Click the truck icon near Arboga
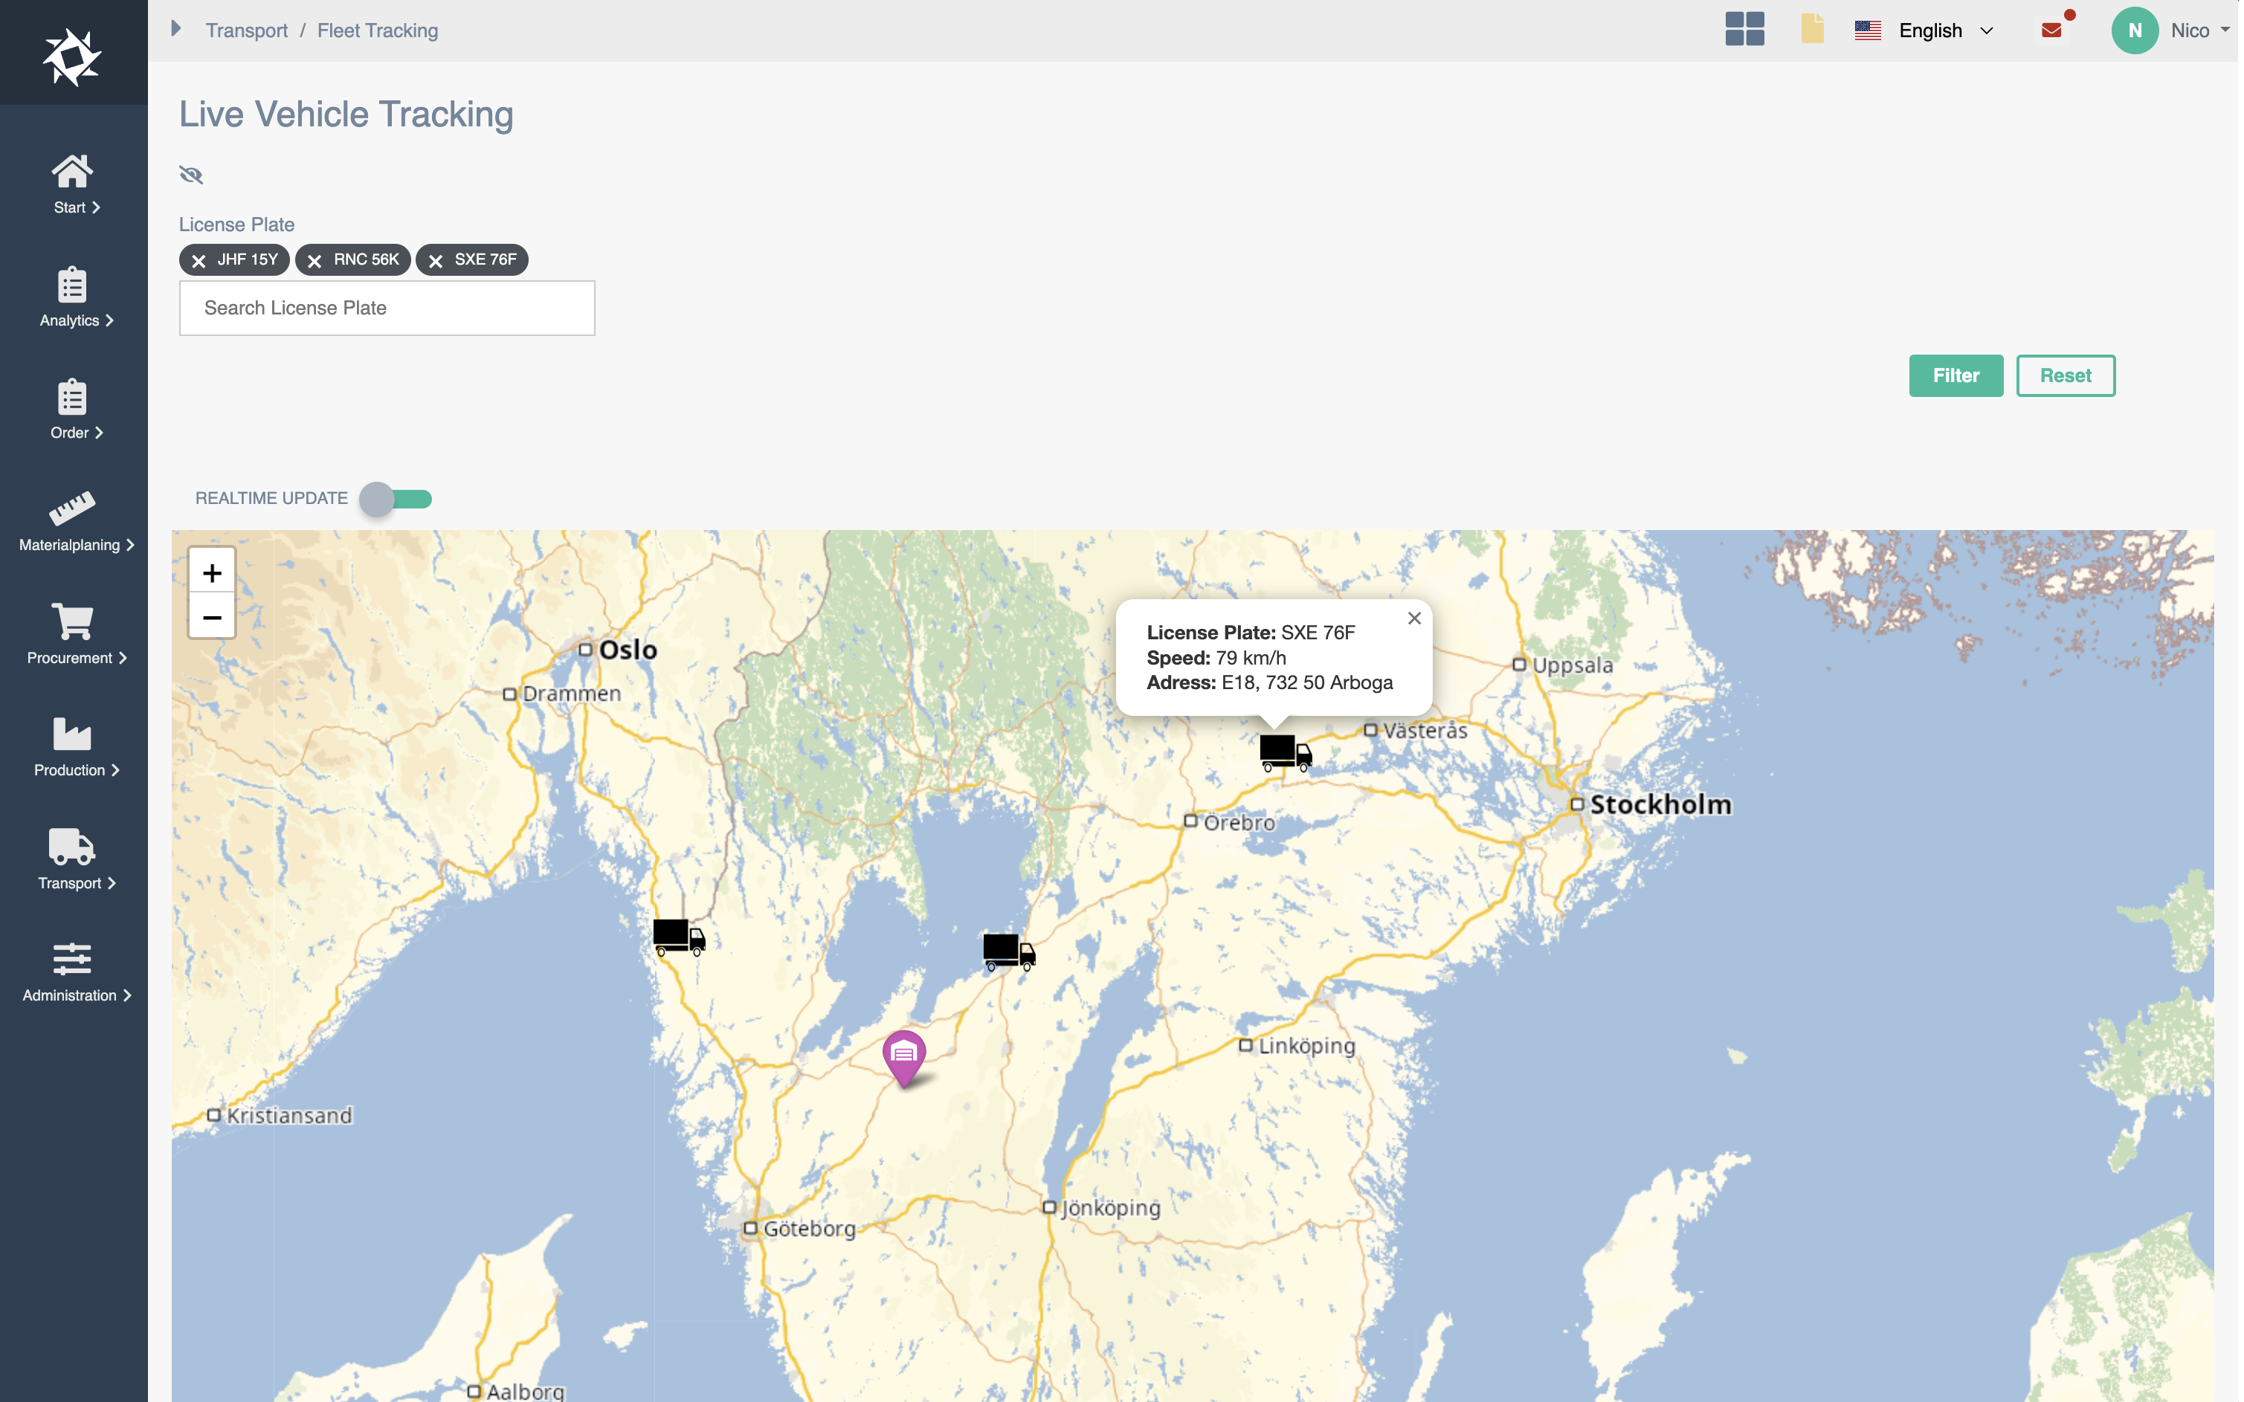The width and height of the screenshot is (2244, 1402). point(1285,752)
